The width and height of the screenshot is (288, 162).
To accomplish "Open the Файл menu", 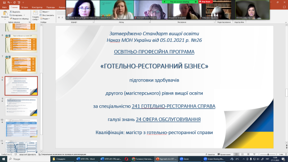I will tap(4, 7).
